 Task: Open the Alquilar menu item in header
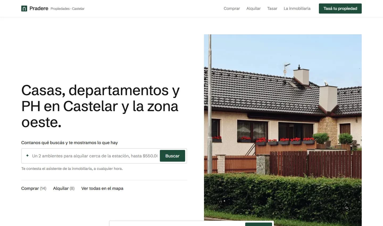click(253, 9)
